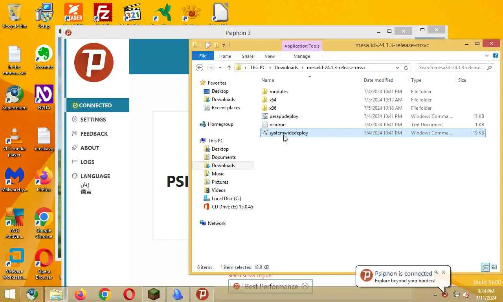The height and width of the screenshot is (302, 503).
Task: Open Opera from the taskbar
Action: click(x=129, y=294)
